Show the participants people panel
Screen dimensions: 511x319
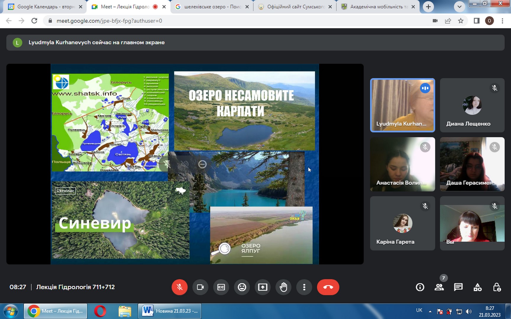[x=439, y=287]
